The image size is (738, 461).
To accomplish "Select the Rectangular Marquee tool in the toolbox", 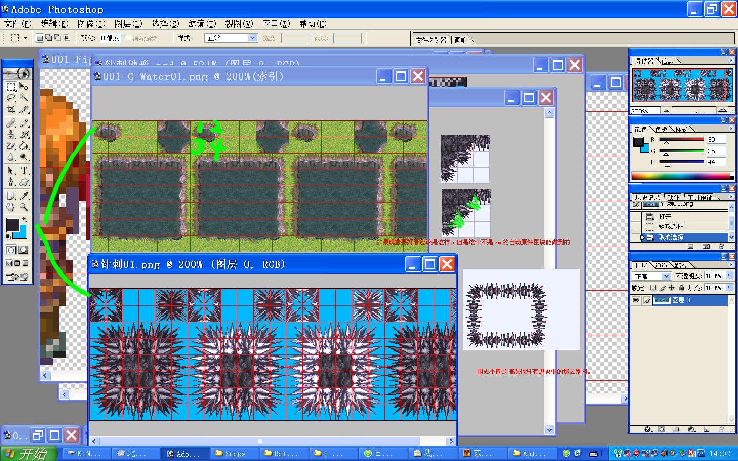I will point(11,87).
